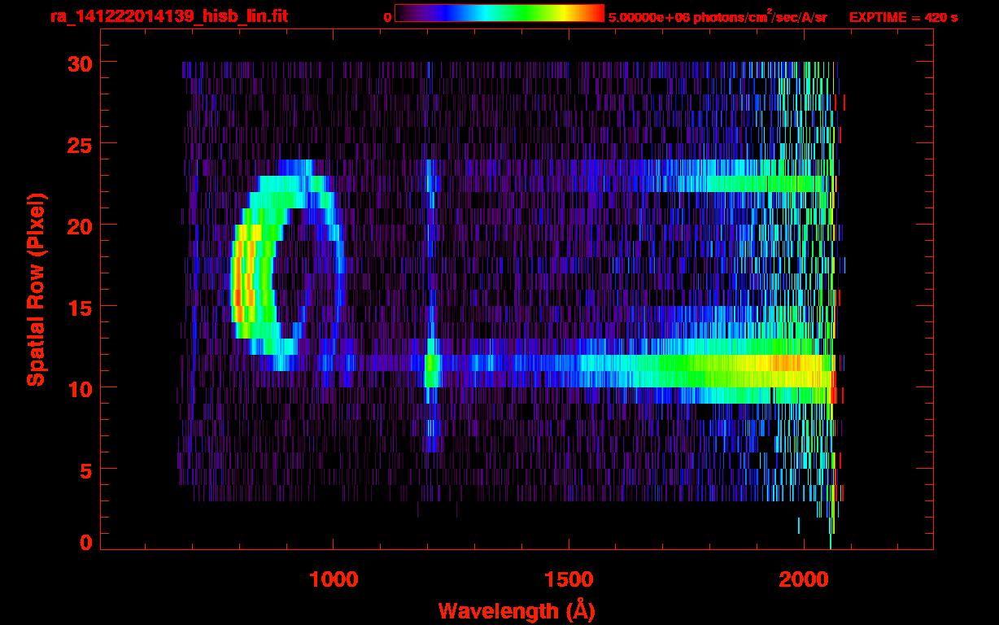Click the x-axis tick label 2000

(804, 579)
